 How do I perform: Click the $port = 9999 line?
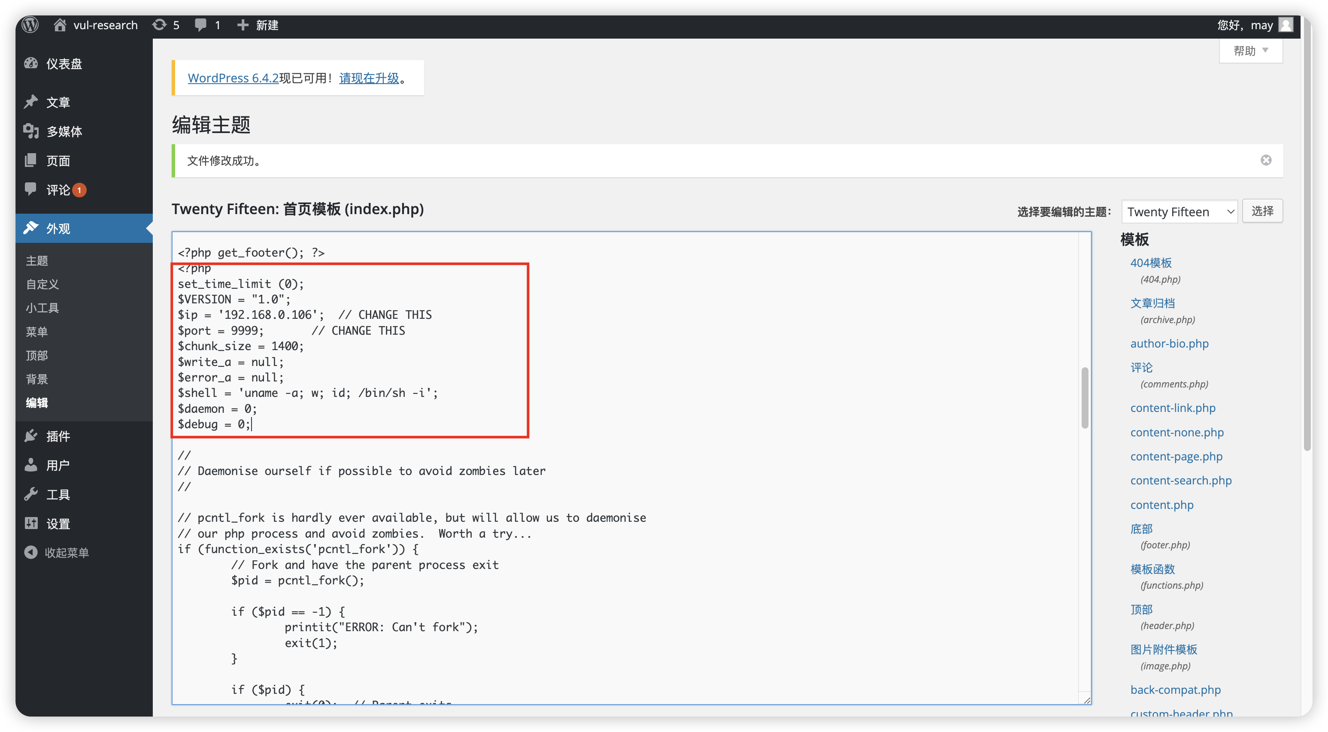point(291,330)
